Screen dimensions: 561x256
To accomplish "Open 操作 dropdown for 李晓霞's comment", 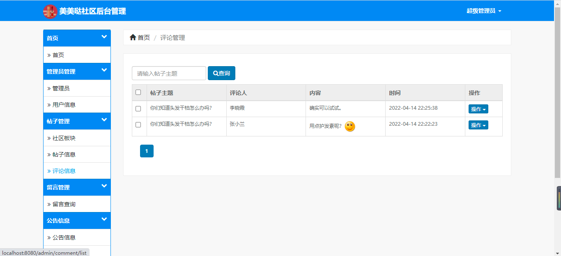I will click(x=478, y=109).
